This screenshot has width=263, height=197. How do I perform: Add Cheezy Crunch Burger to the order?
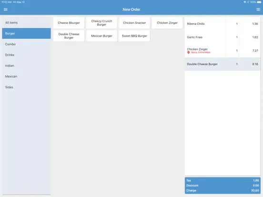click(x=101, y=23)
